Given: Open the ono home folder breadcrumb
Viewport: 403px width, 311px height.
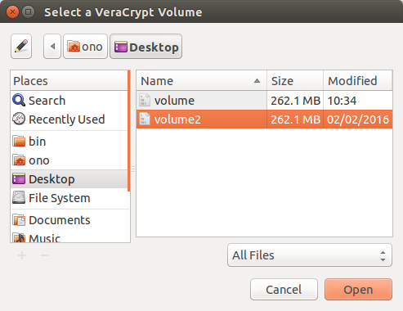Looking at the screenshot, I should tap(85, 47).
